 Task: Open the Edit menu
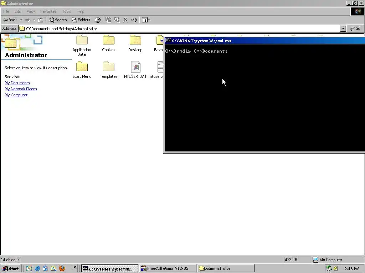(x=18, y=11)
